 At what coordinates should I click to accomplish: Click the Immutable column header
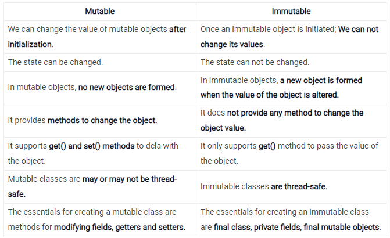click(x=291, y=11)
